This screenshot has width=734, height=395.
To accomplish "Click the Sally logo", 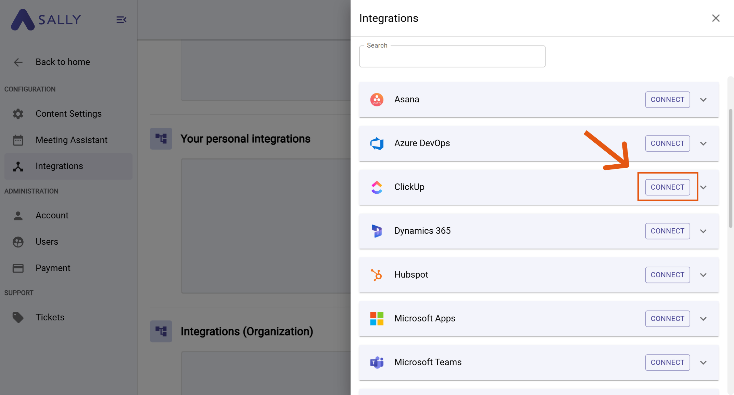I will pyautogui.click(x=46, y=20).
